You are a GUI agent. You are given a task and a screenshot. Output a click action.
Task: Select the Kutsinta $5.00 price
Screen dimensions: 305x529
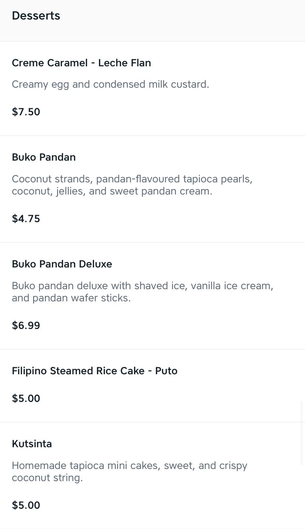tap(26, 505)
